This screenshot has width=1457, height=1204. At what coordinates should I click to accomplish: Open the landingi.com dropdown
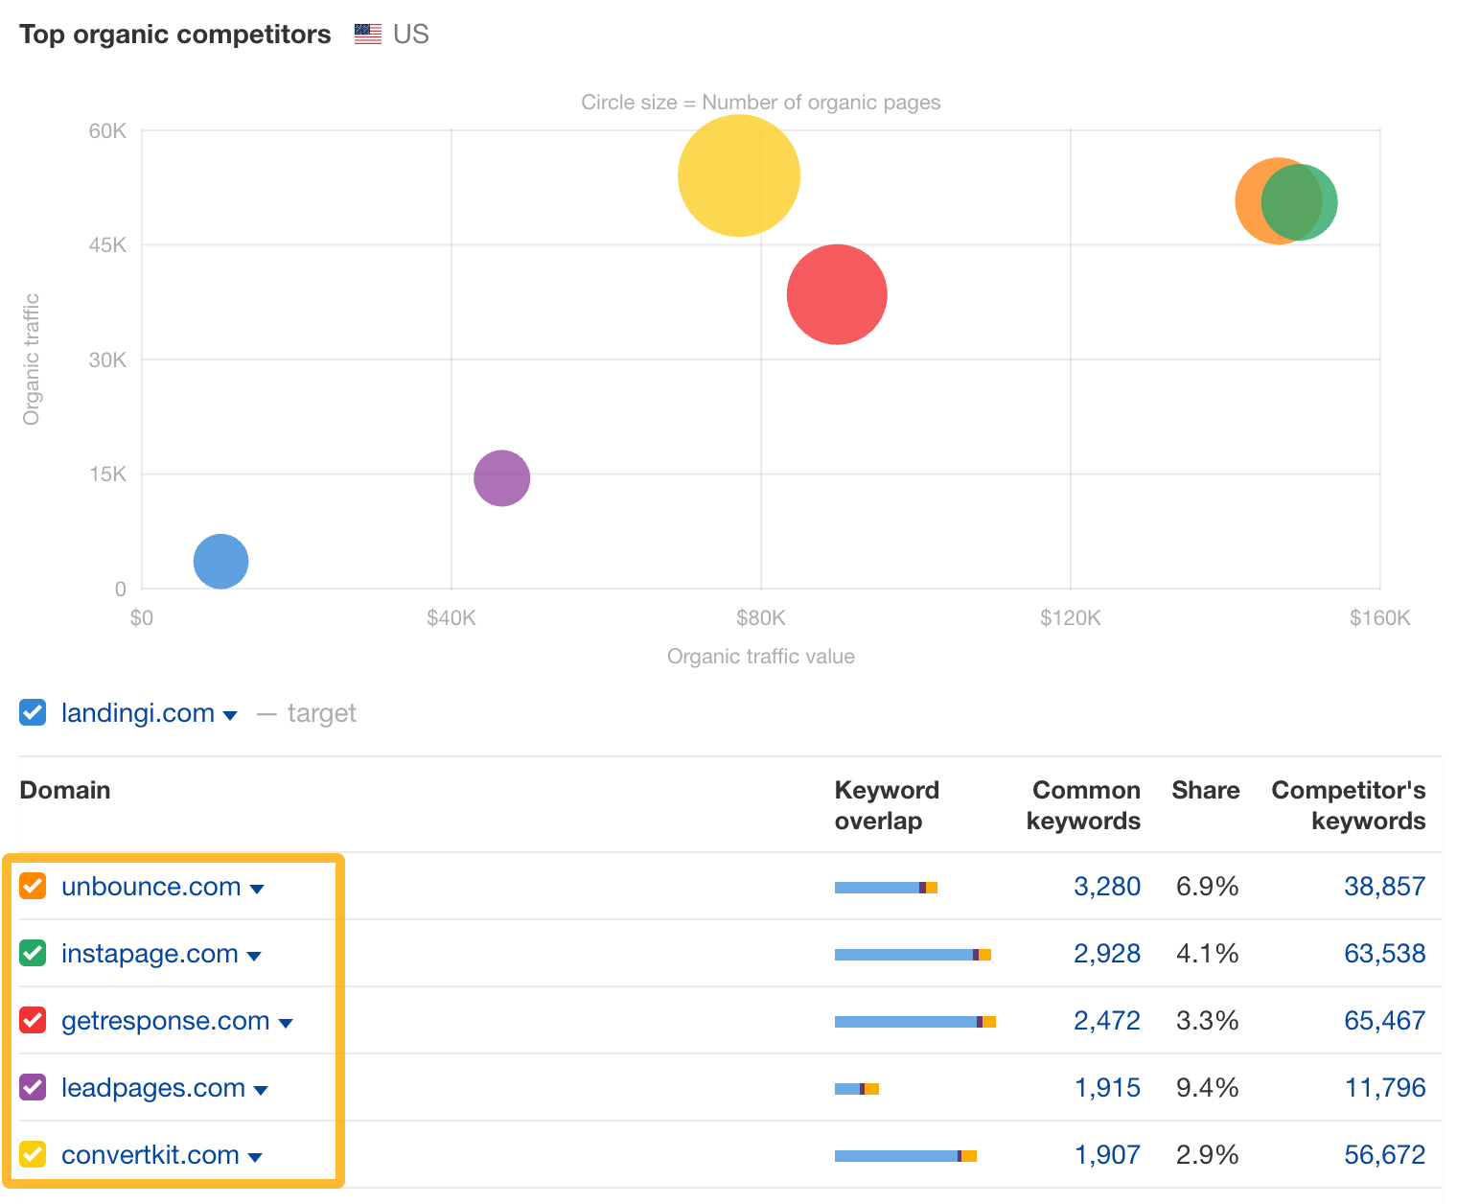click(x=230, y=715)
